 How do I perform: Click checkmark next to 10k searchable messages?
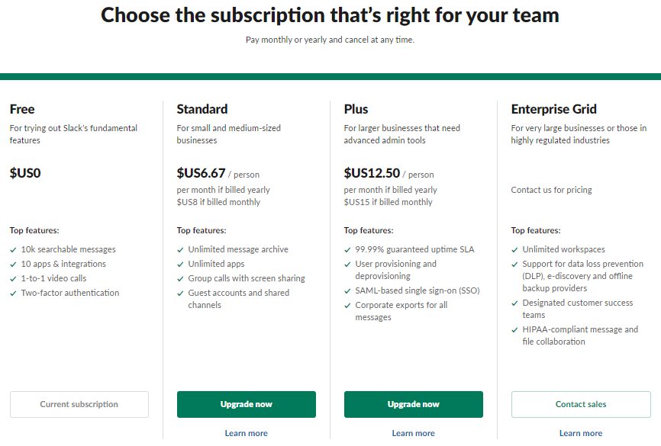point(13,250)
